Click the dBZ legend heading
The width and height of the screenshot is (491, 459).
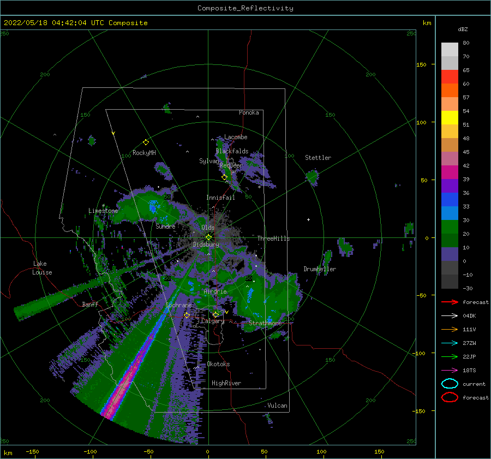click(x=463, y=29)
